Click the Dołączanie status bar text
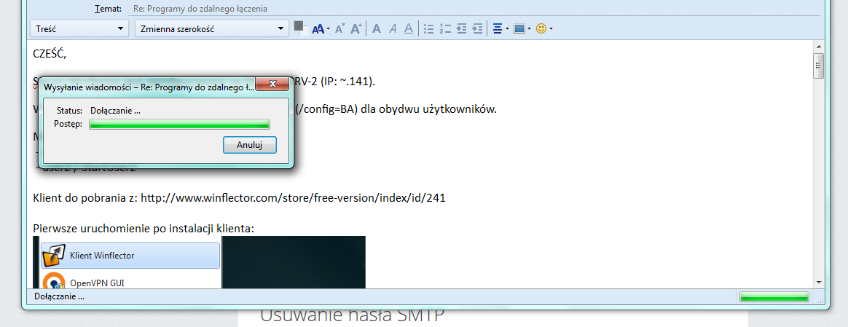 tap(60, 296)
